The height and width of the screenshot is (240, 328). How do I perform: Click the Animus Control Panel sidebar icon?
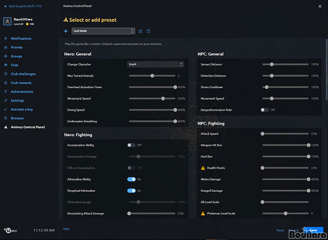(x=6, y=127)
